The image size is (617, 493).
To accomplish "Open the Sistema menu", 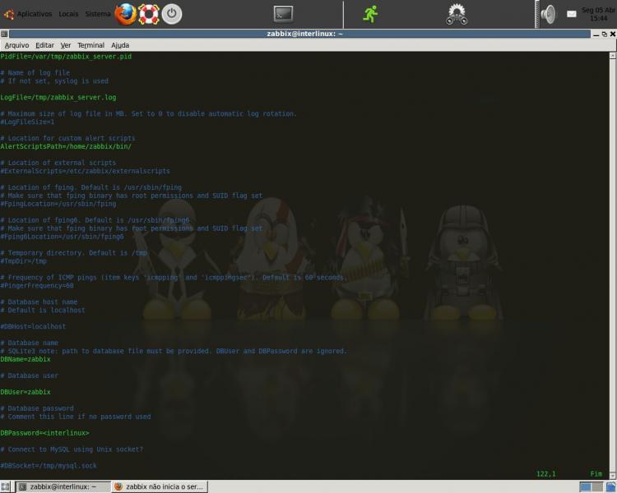I will click(x=98, y=14).
